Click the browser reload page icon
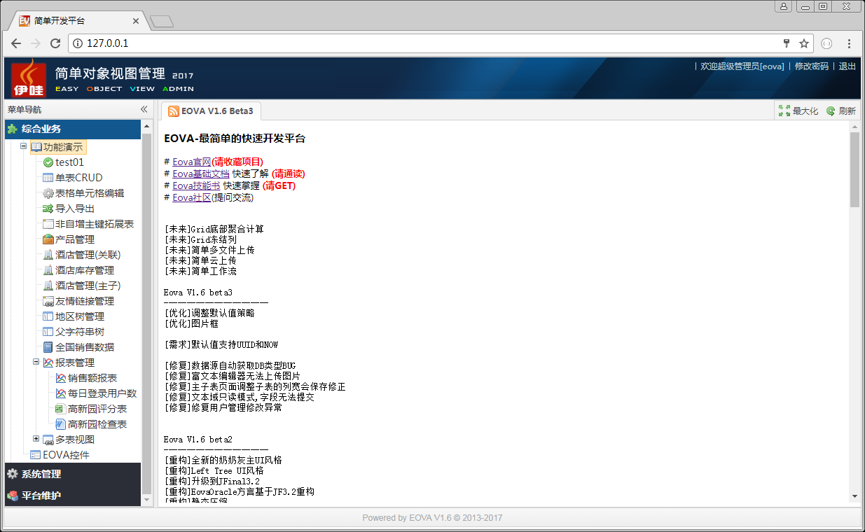The height and width of the screenshot is (532, 865). coord(55,43)
